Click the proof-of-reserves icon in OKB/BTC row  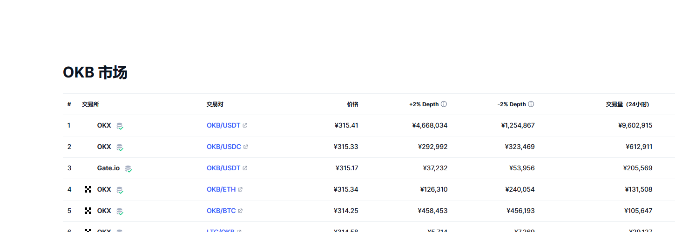(x=120, y=211)
